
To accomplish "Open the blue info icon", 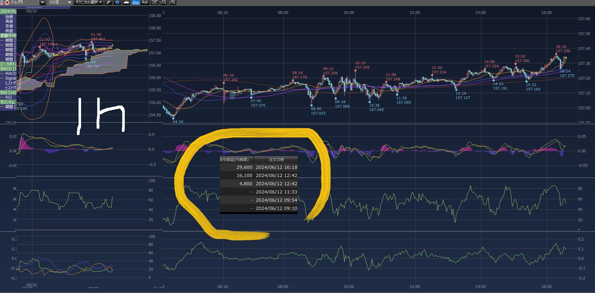I will click(x=117, y=2).
